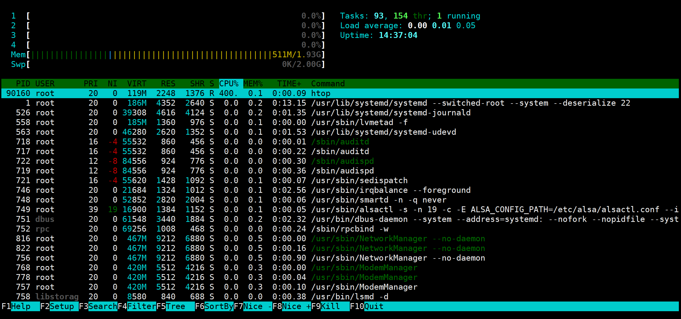Click the PID column header
The width and height of the screenshot is (681, 319).
click(x=23, y=84)
